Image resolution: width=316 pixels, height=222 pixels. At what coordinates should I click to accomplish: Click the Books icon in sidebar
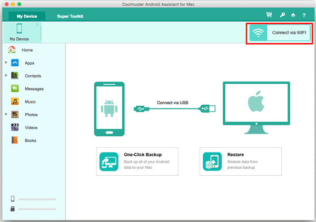(15, 140)
